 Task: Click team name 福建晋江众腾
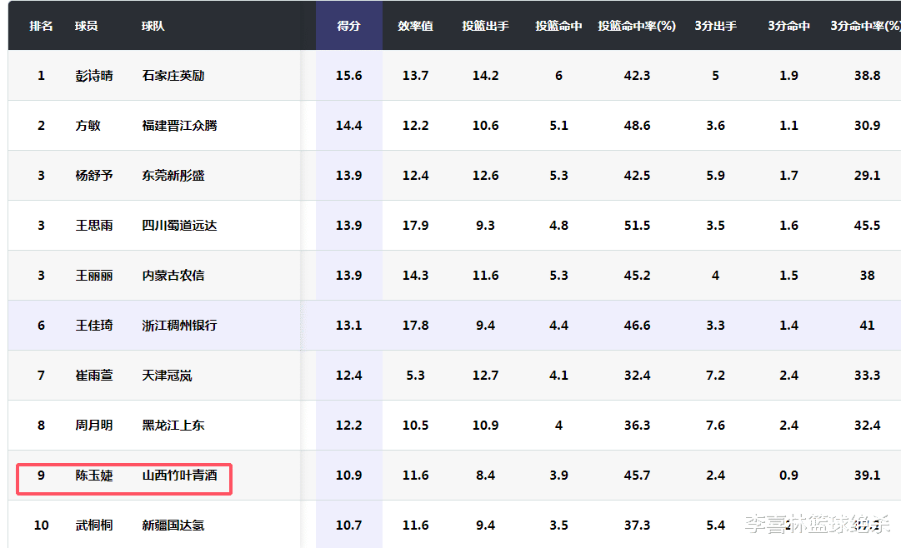[x=180, y=126]
